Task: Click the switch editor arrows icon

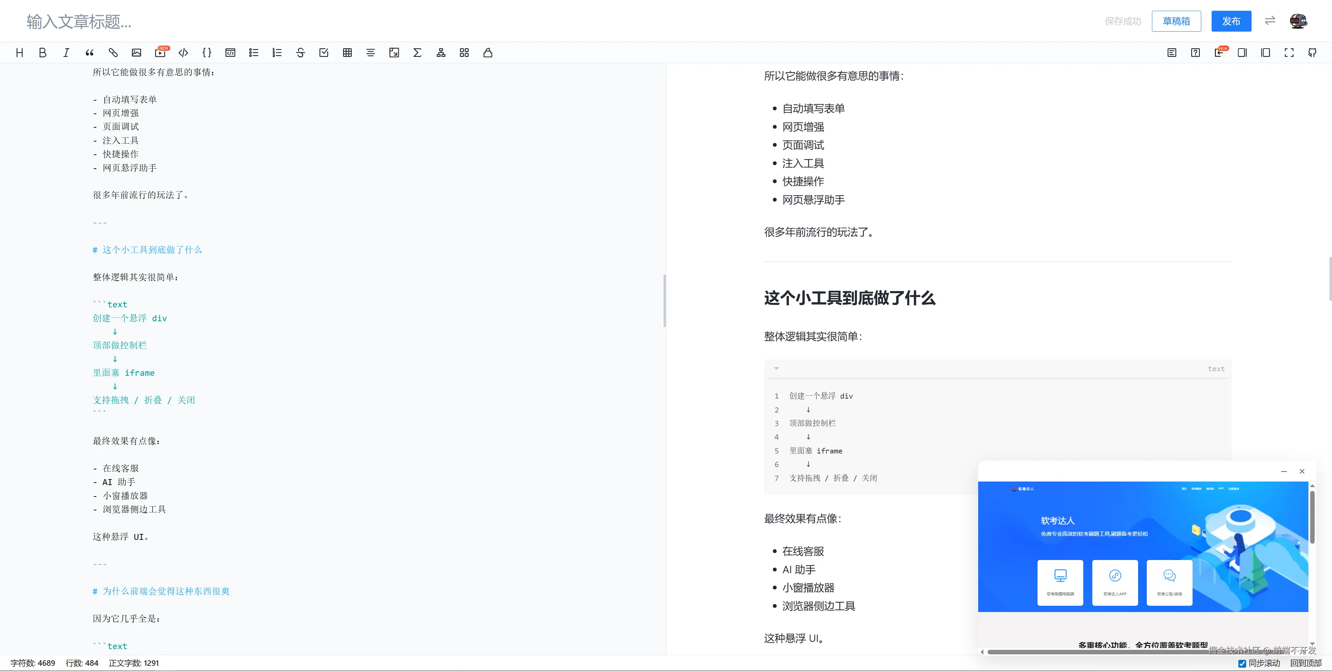Action: pyautogui.click(x=1270, y=21)
